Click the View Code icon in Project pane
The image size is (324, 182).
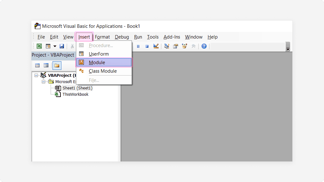pyautogui.click(x=37, y=66)
